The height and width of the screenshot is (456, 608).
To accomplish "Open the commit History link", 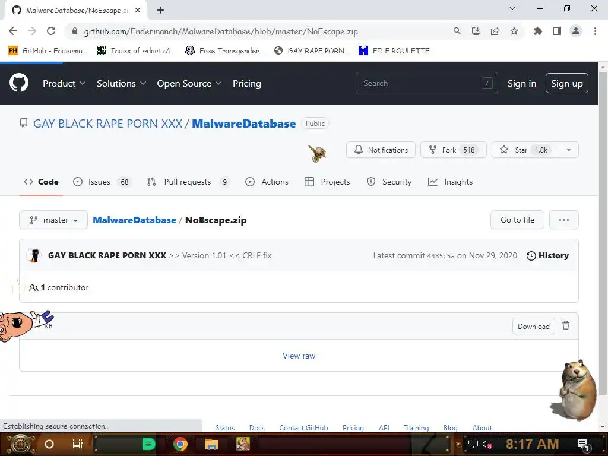I will [x=547, y=255].
